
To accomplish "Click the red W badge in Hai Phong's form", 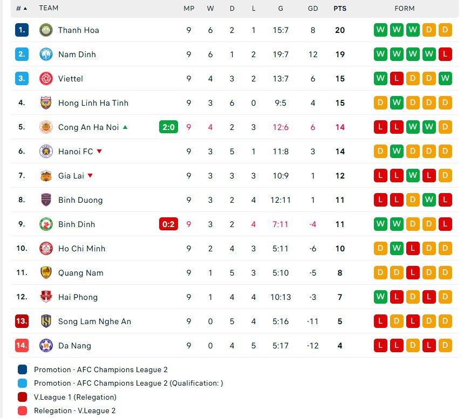I will coord(380,297).
